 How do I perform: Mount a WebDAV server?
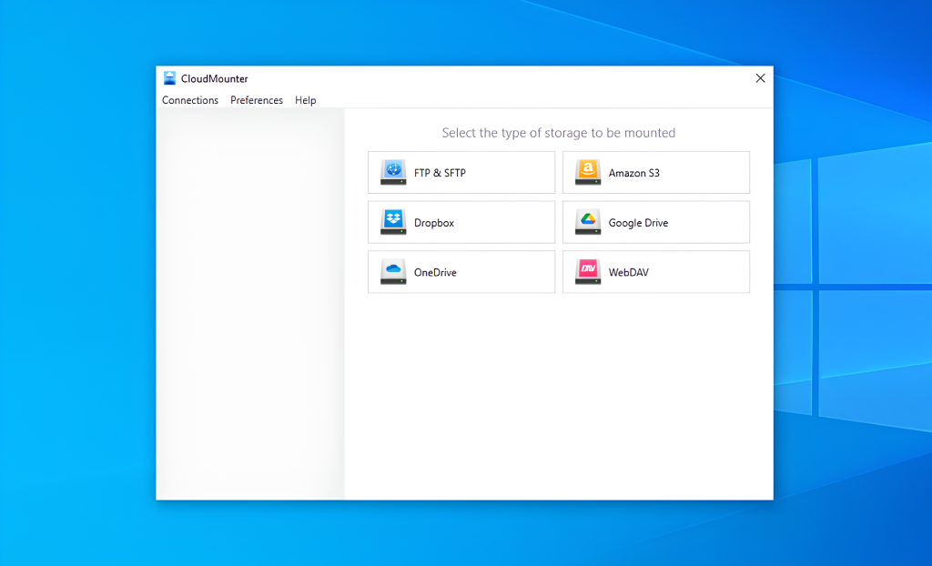(656, 271)
